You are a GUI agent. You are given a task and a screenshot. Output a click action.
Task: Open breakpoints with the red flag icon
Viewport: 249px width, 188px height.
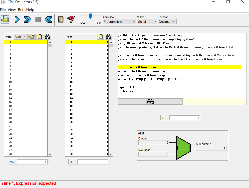[71, 19]
